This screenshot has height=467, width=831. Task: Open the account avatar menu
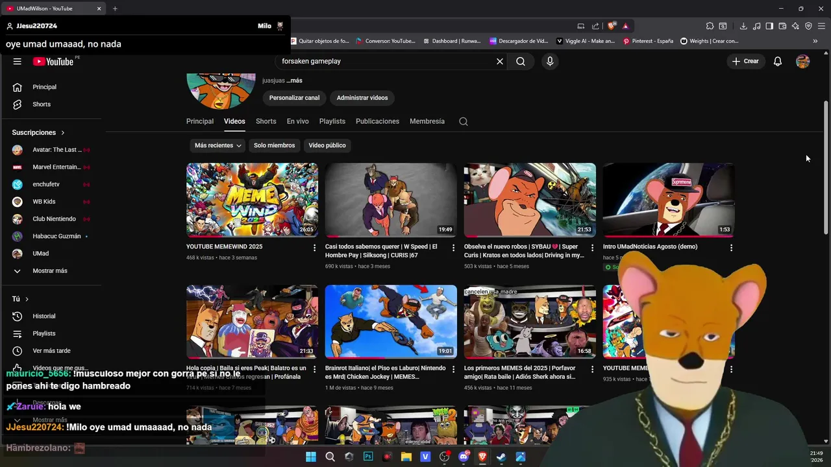pos(803,61)
